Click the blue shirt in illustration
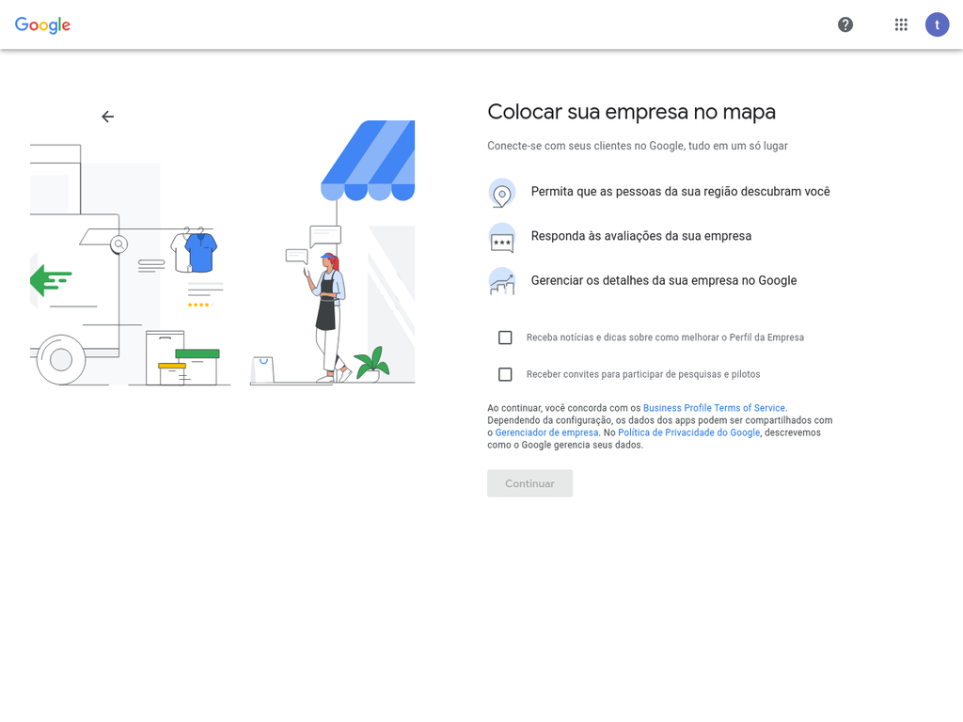The width and height of the screenshot is (963, 722). click(x=200, y=252)
